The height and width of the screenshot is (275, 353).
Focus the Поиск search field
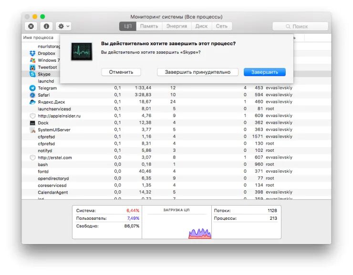[300, 27]
